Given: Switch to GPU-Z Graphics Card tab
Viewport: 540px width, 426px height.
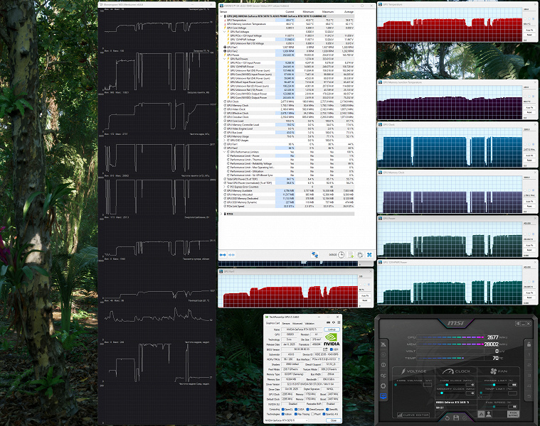Looking at the screenshot, I should [x=272, y=323].
